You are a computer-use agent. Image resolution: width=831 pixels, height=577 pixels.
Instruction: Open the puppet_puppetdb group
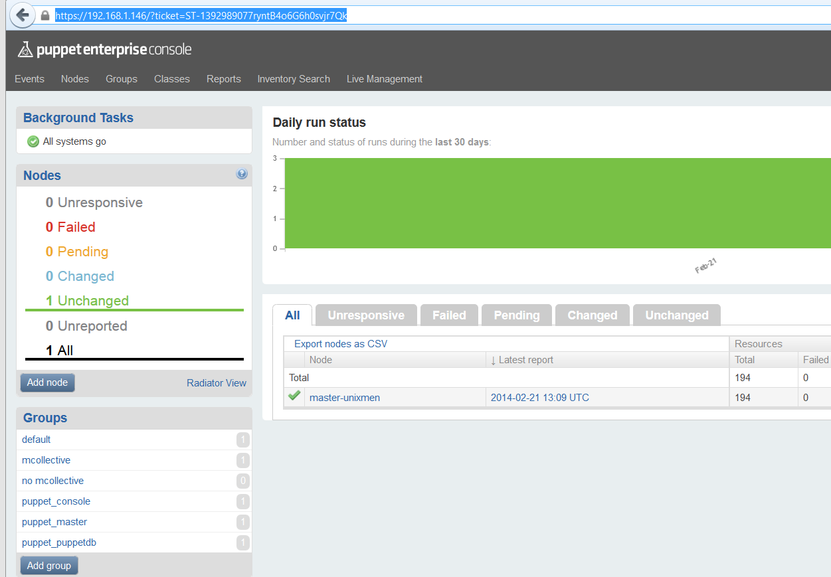59,542
